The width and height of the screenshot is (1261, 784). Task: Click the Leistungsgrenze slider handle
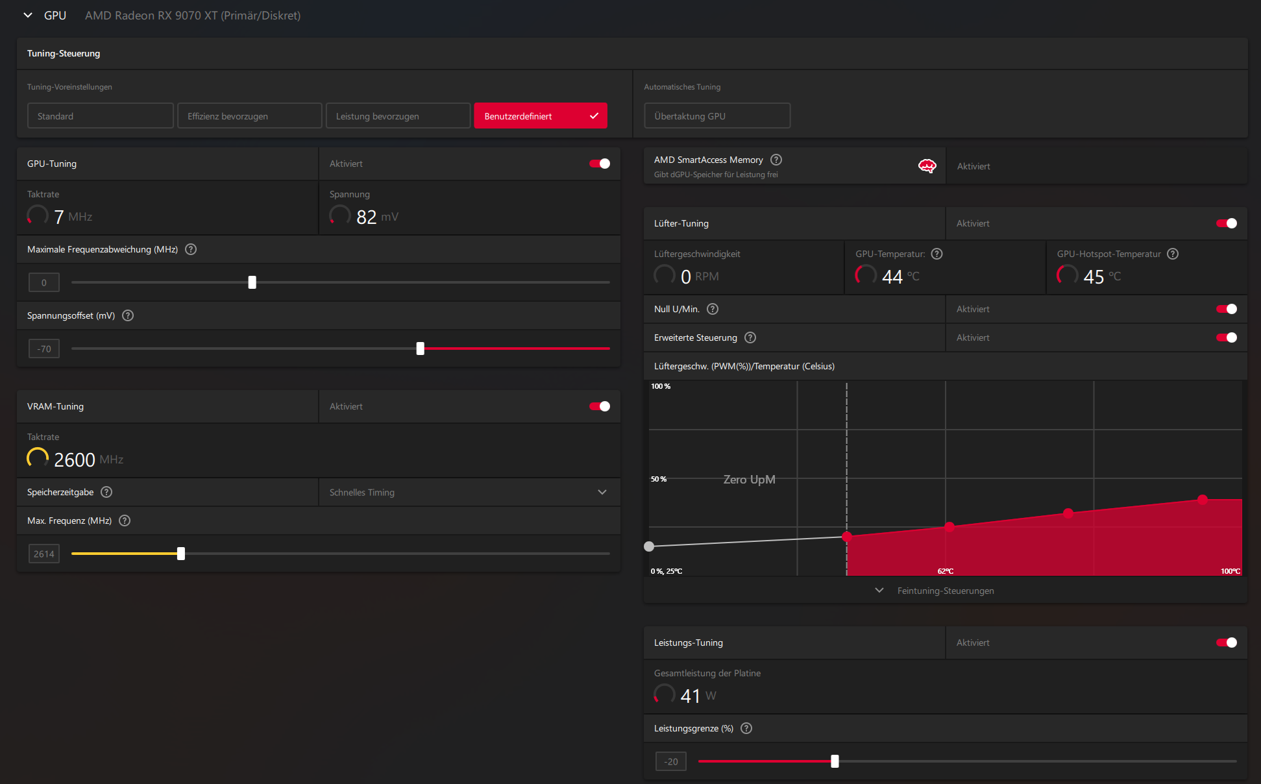pos(835,761)
